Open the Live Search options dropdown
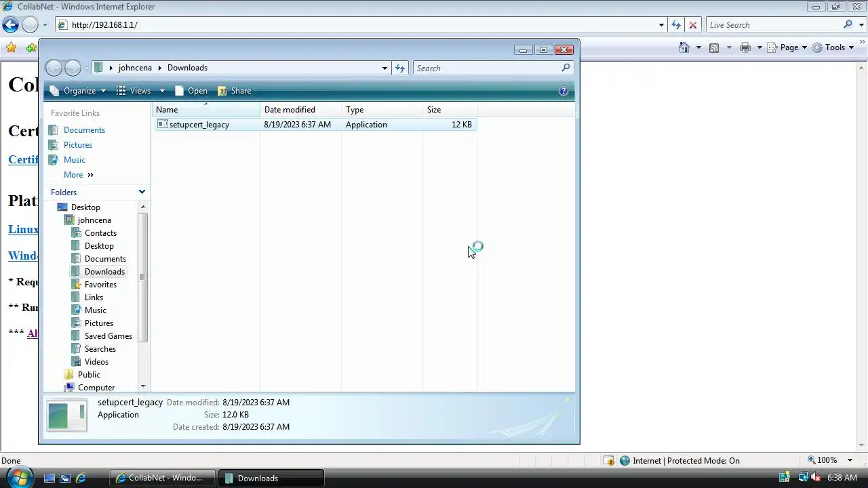 [x=861, y=25]
